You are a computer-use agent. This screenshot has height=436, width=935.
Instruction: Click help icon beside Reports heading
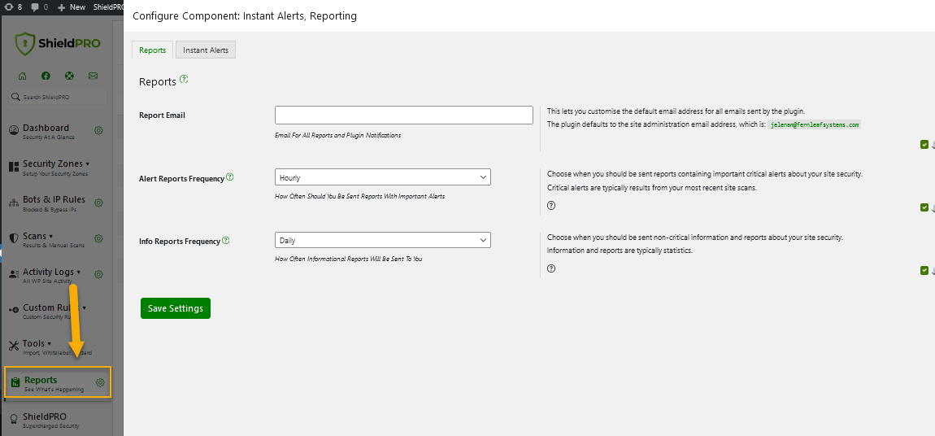click(x=184, y=80)
